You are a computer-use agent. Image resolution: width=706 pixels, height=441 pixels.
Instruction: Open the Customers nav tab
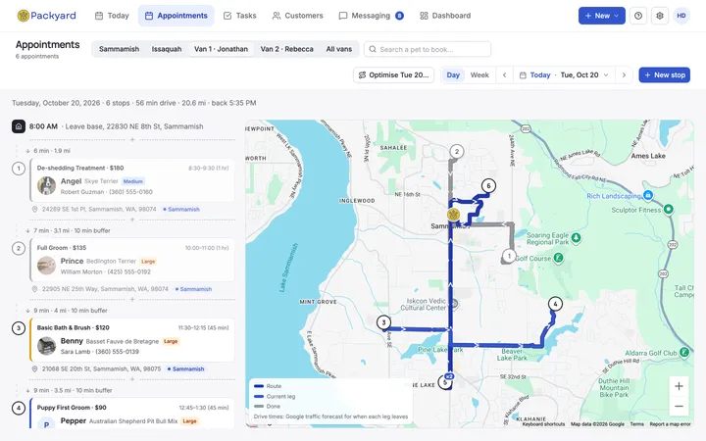298,16
